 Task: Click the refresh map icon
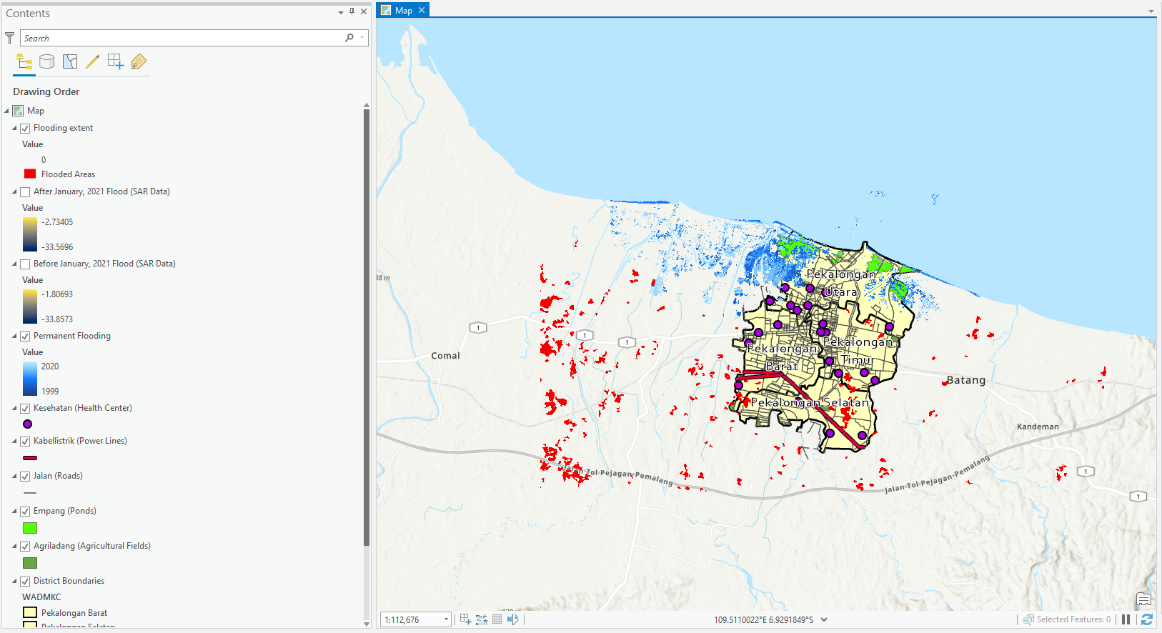click(x=1147, y=619)
